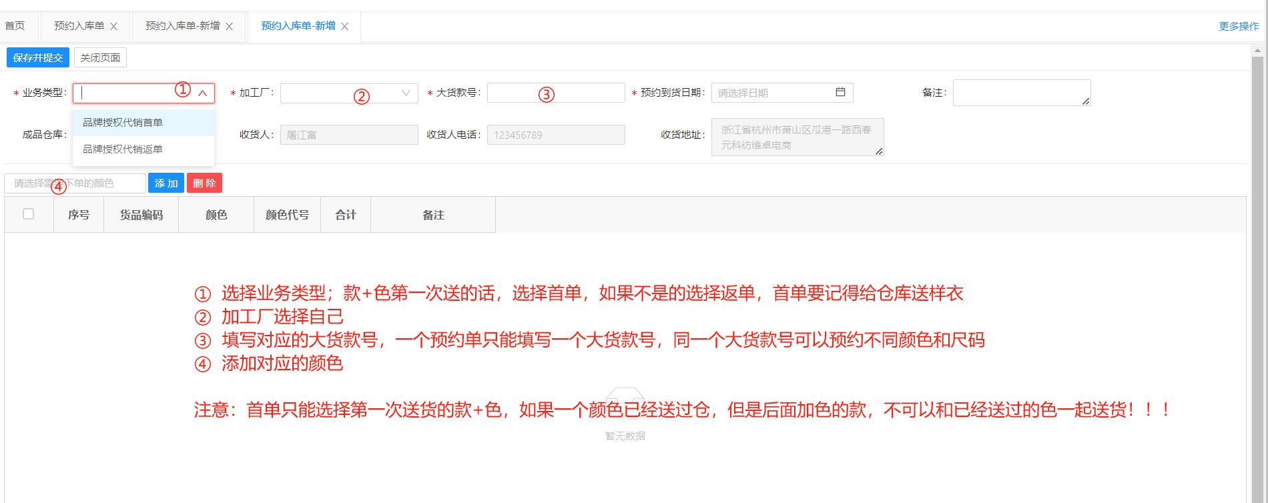
Task: Expand the 加工厂 dropdown
Action: pyautogui.click(x=405, y=93)
